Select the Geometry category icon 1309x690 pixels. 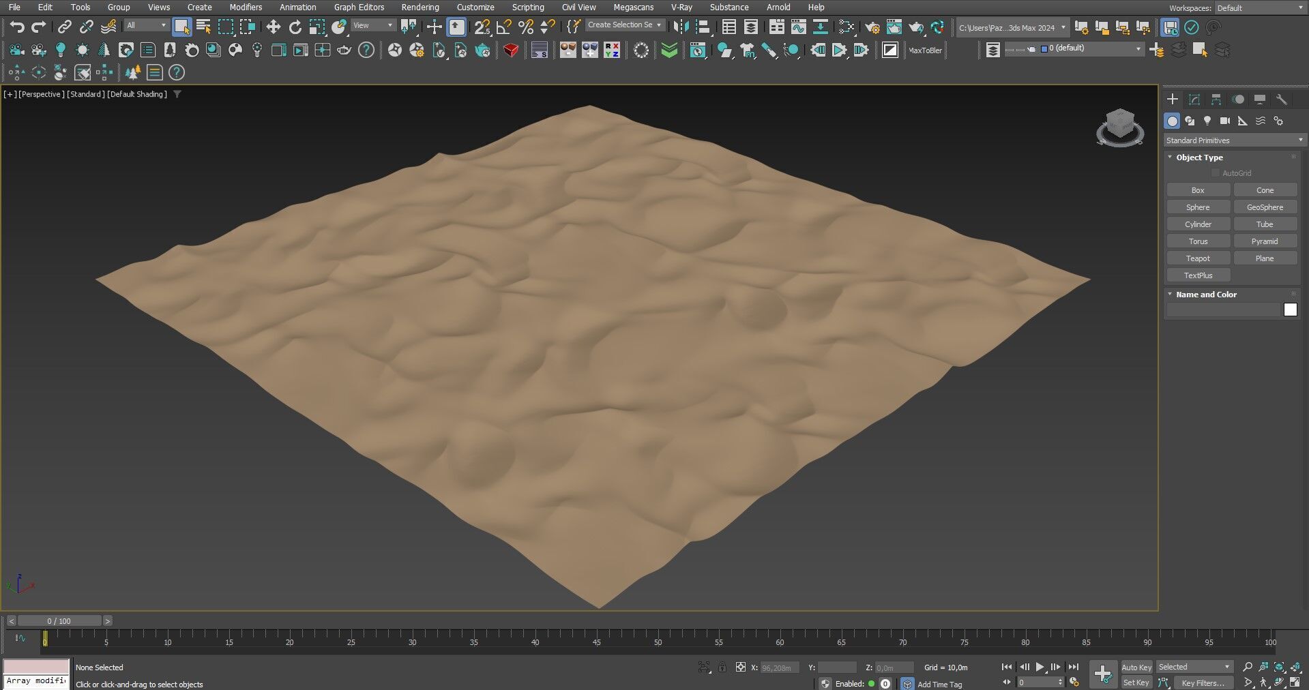(1172, 121)
